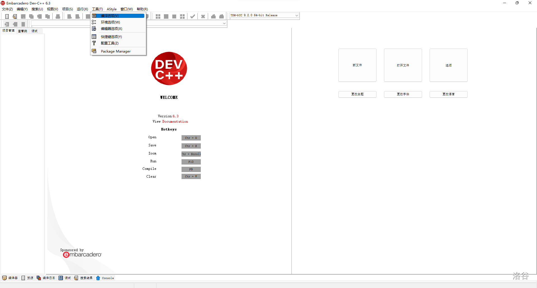Click the Ctr + O hotkey box

point(191,138)
